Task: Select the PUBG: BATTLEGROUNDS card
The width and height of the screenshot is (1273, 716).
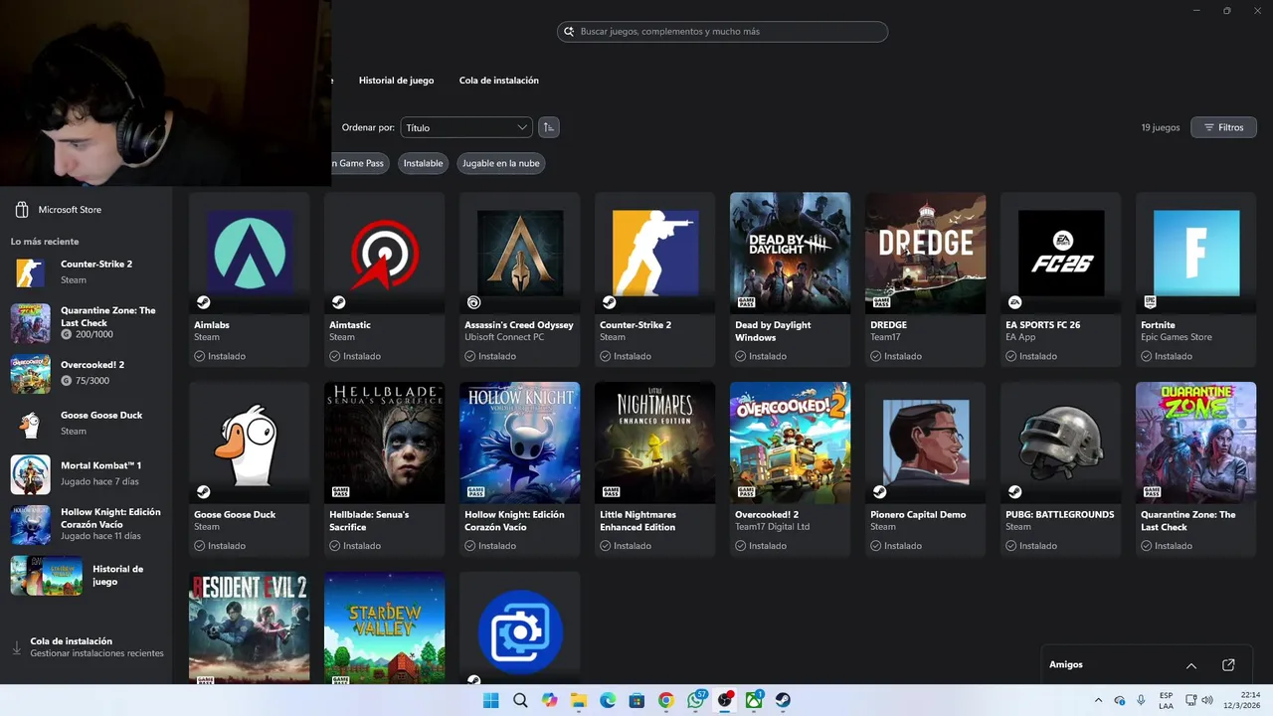Action: pos(1060,468)
